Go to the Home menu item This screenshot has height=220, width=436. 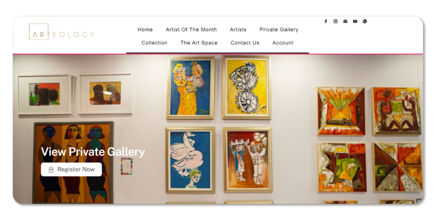click(x=145, y=29)
